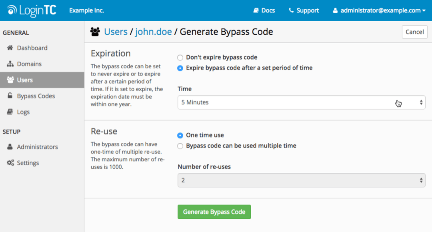Click the Docs book icon

pos(256,10)
